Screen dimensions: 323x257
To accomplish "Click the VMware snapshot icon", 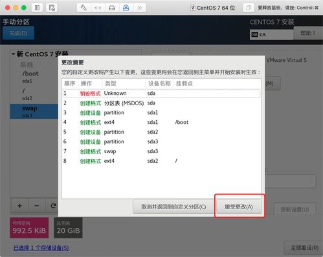I will click(52, 8).
